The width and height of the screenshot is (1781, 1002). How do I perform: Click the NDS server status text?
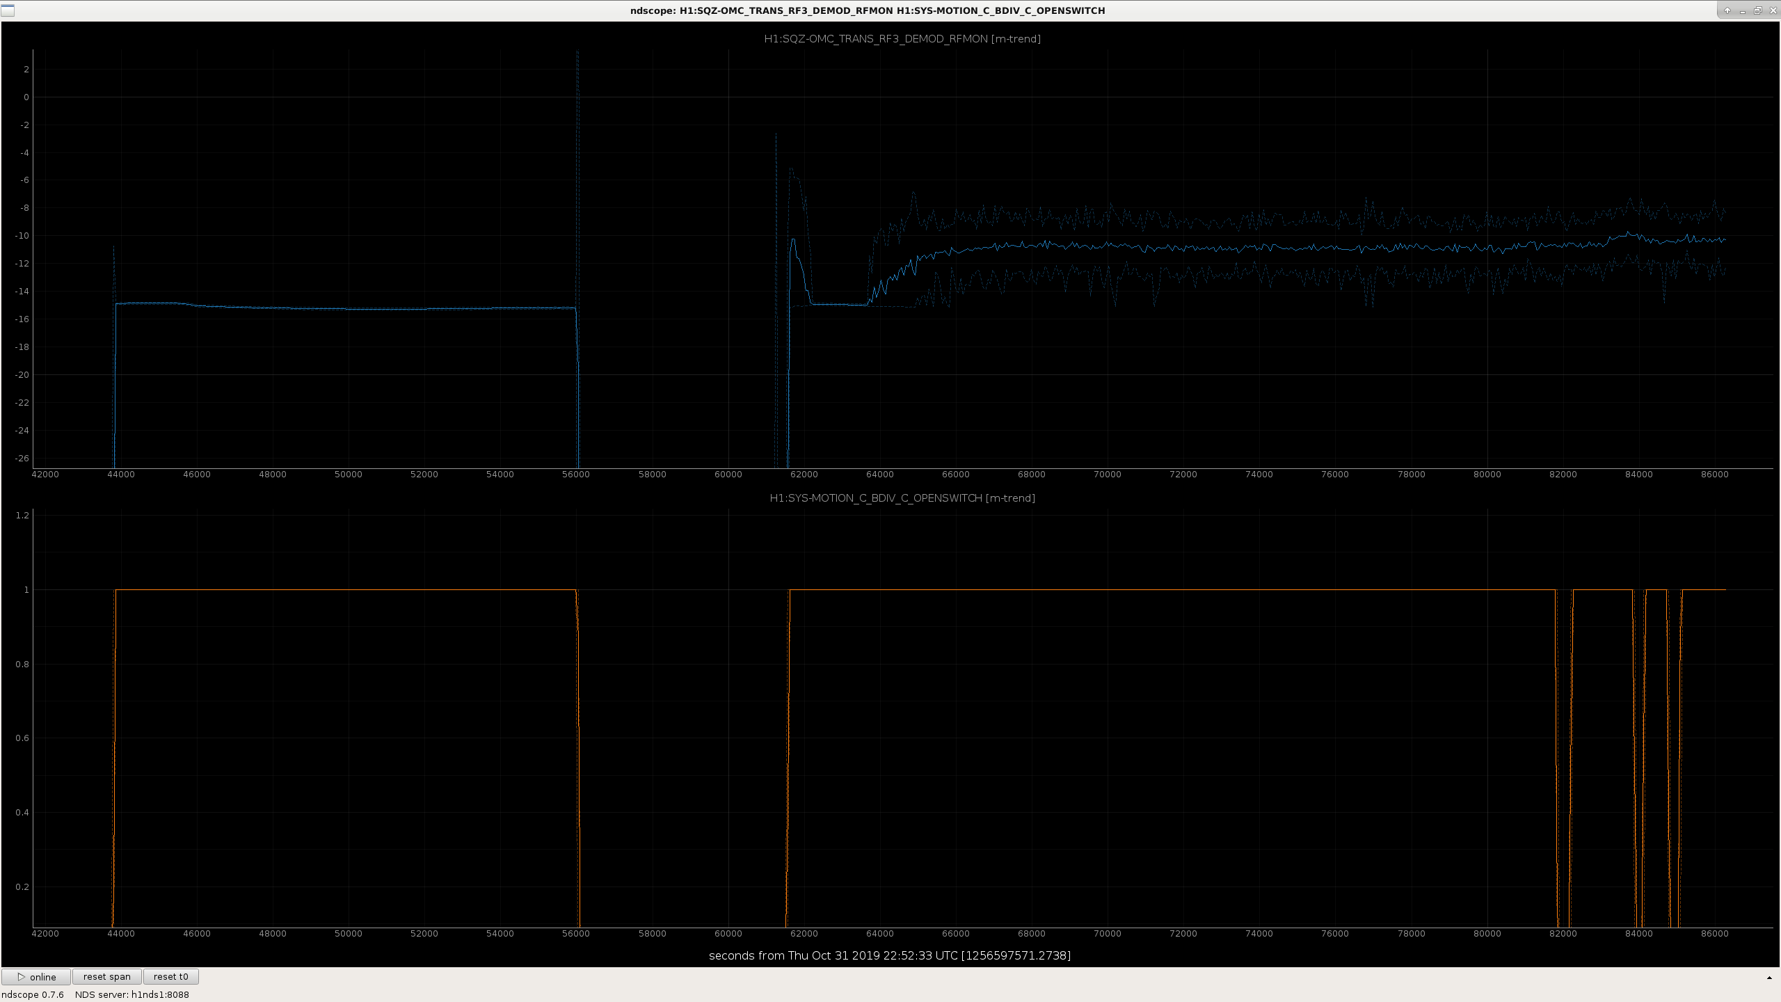click(132, 994)
